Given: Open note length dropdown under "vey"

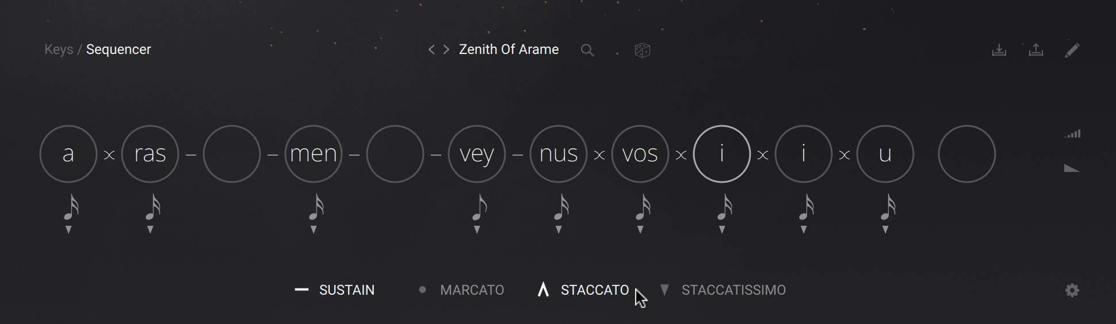Looking at the screenshot, I should pyautogui.click(x=477, y=230).
